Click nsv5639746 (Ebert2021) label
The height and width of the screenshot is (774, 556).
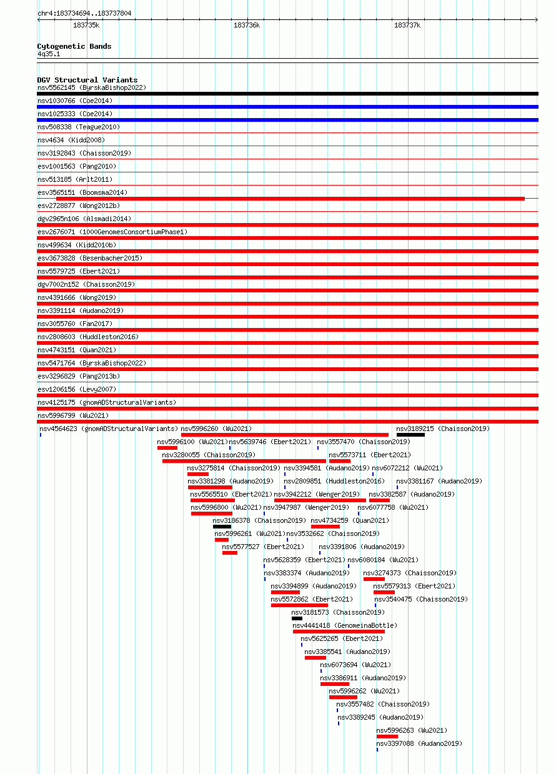click(270, 442)
